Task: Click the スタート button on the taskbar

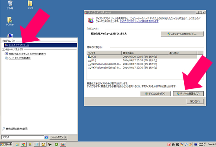Action: tap(6, 144)
